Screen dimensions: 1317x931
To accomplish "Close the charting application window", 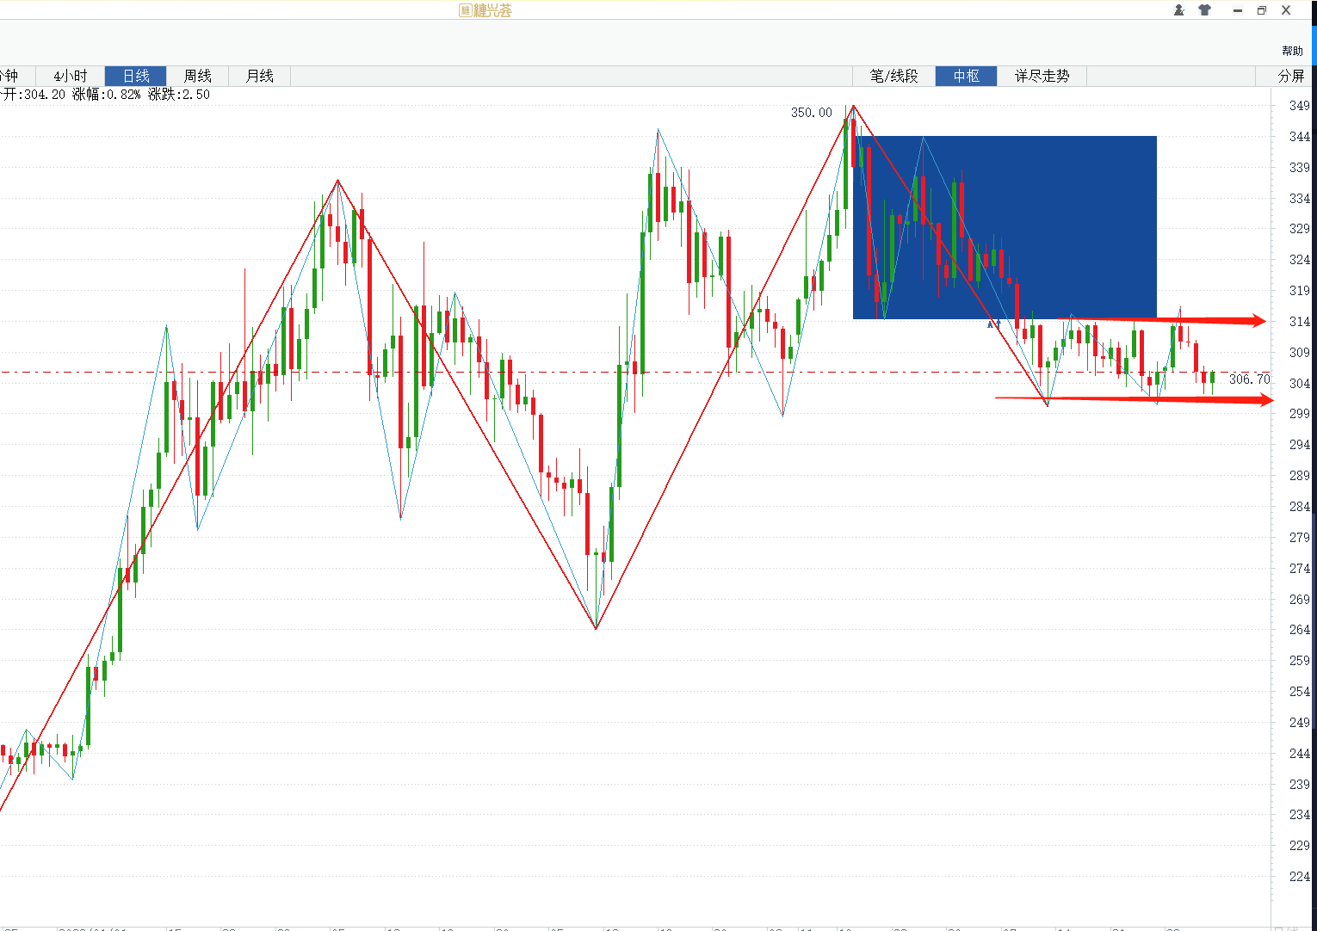I will (x=1286, y=10).
